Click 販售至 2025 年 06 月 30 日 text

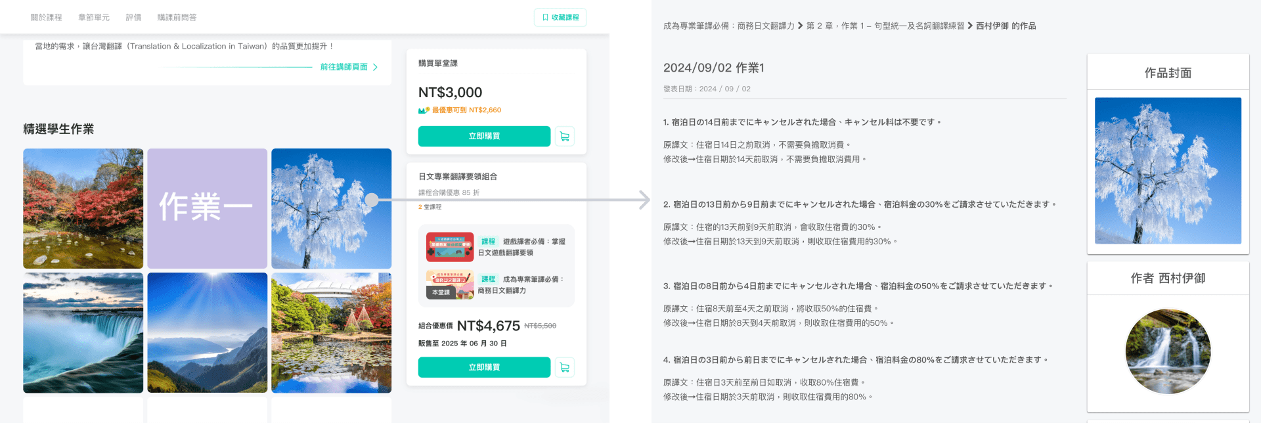pos(462,344)
